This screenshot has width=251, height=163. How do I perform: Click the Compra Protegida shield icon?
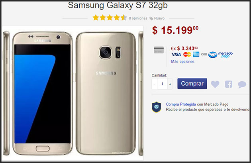(x=157, y=107)
